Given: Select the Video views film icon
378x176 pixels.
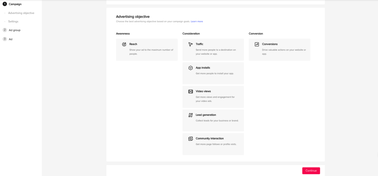Looking at the screenshot, I should [191, 91].
